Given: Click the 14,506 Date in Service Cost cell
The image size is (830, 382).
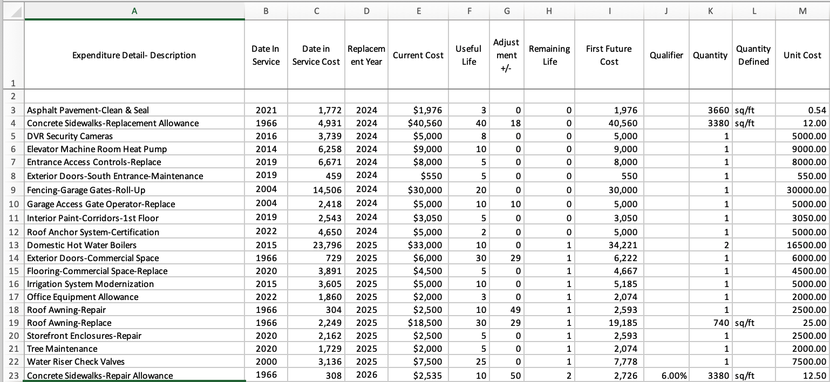Looking at the screenshot, I should [316, 190].
